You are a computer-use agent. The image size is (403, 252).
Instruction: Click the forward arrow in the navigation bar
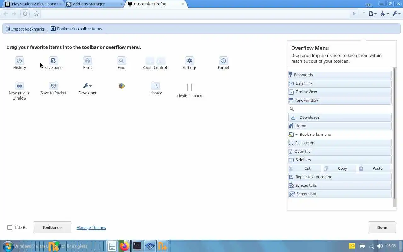(x=14, y=14)
